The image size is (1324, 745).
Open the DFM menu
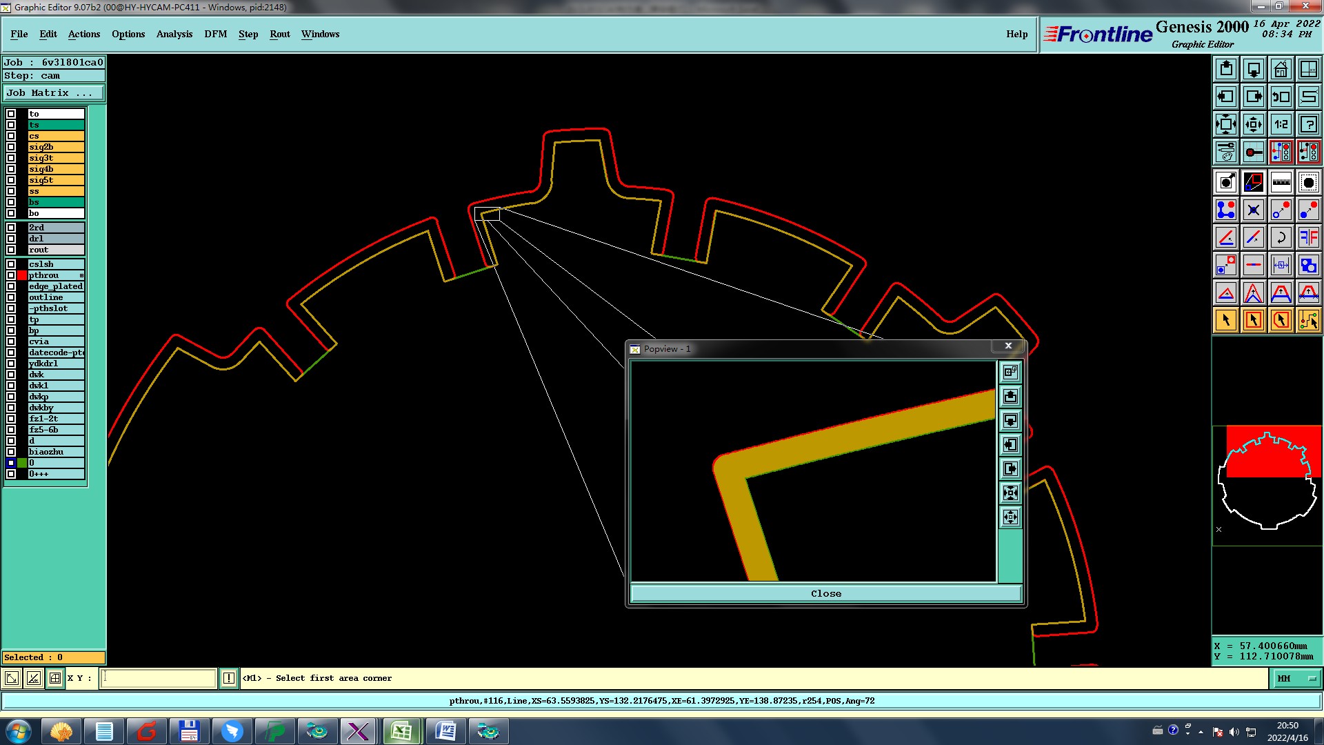[216, 34]
